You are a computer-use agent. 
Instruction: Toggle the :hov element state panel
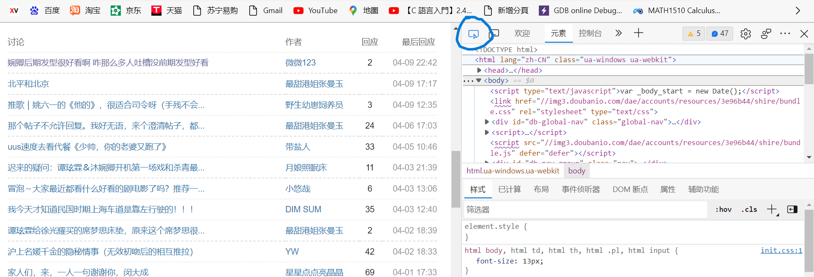click(723, 209)
